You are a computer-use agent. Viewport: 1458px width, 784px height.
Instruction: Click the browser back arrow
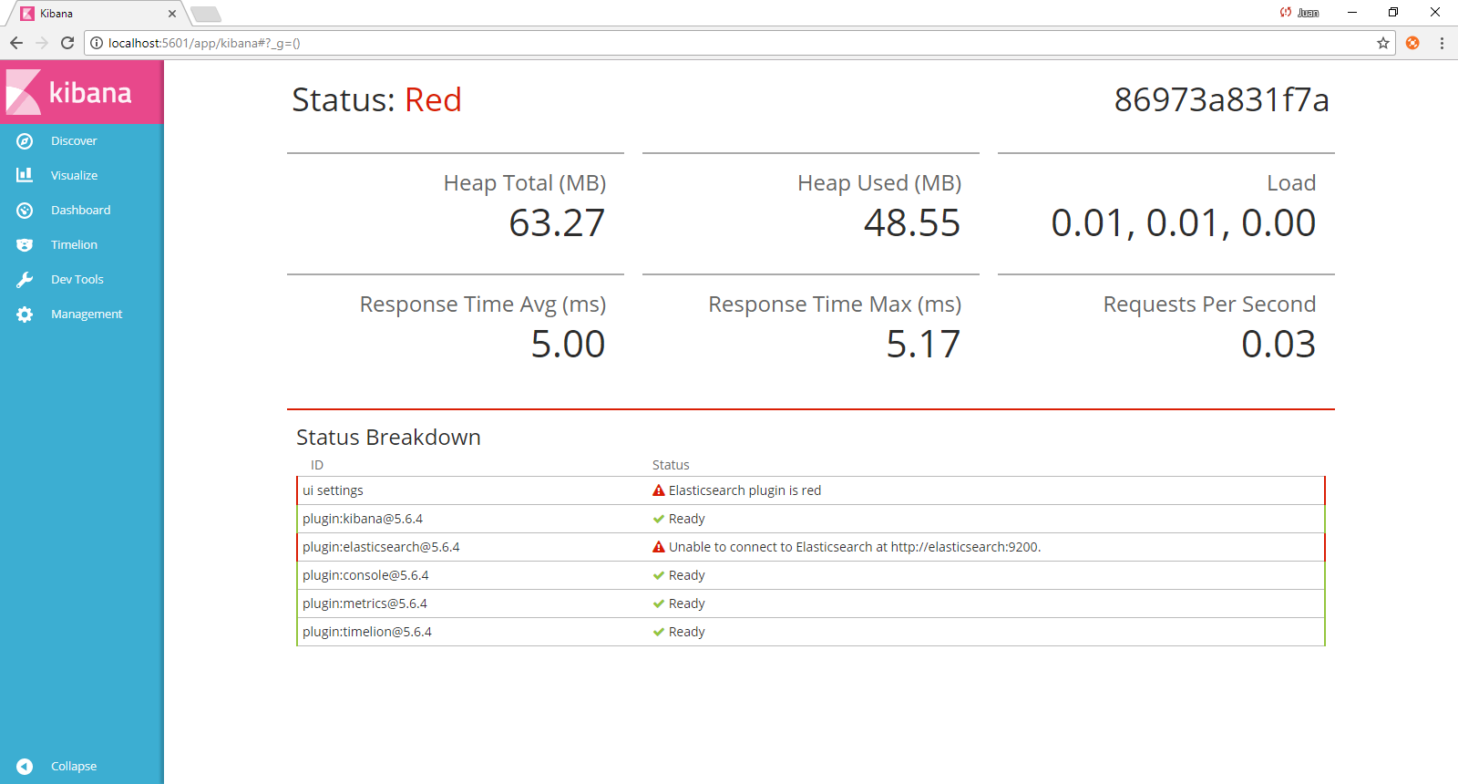pyautogui.click(x=16, y=43)
